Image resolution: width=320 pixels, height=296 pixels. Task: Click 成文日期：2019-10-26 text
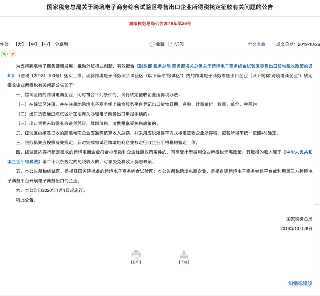point(298,44)
